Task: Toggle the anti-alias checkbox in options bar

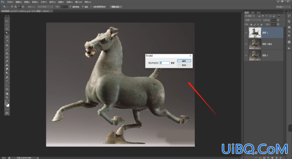Action: [70, 7]
